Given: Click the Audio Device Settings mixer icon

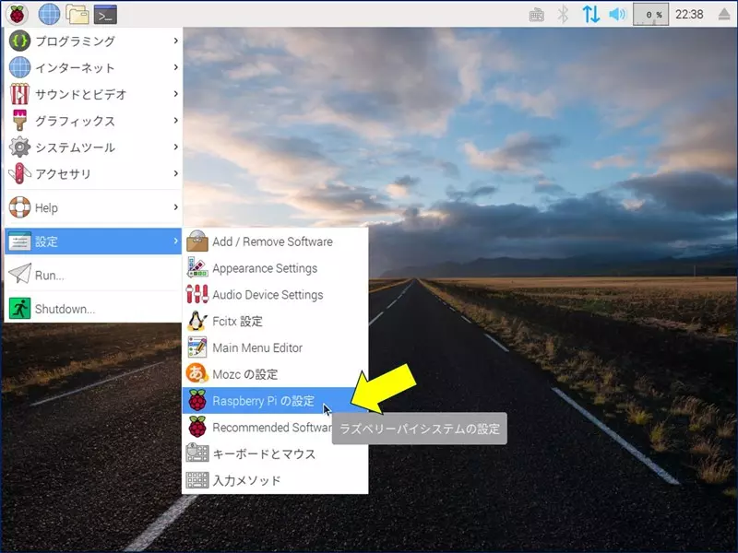Looking at the screenshot, I should pos(197,294).
